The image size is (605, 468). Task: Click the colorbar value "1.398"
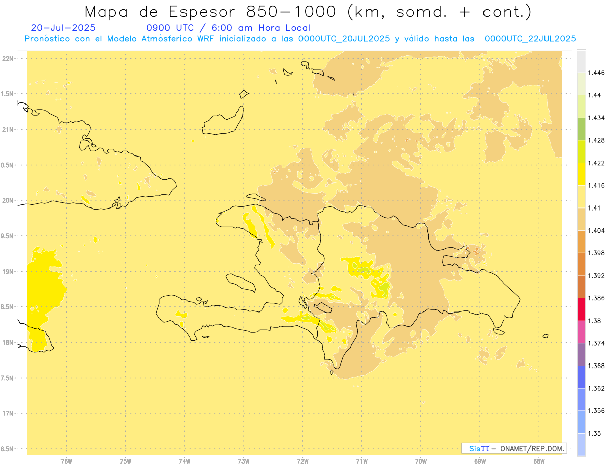tap(596, 253)
